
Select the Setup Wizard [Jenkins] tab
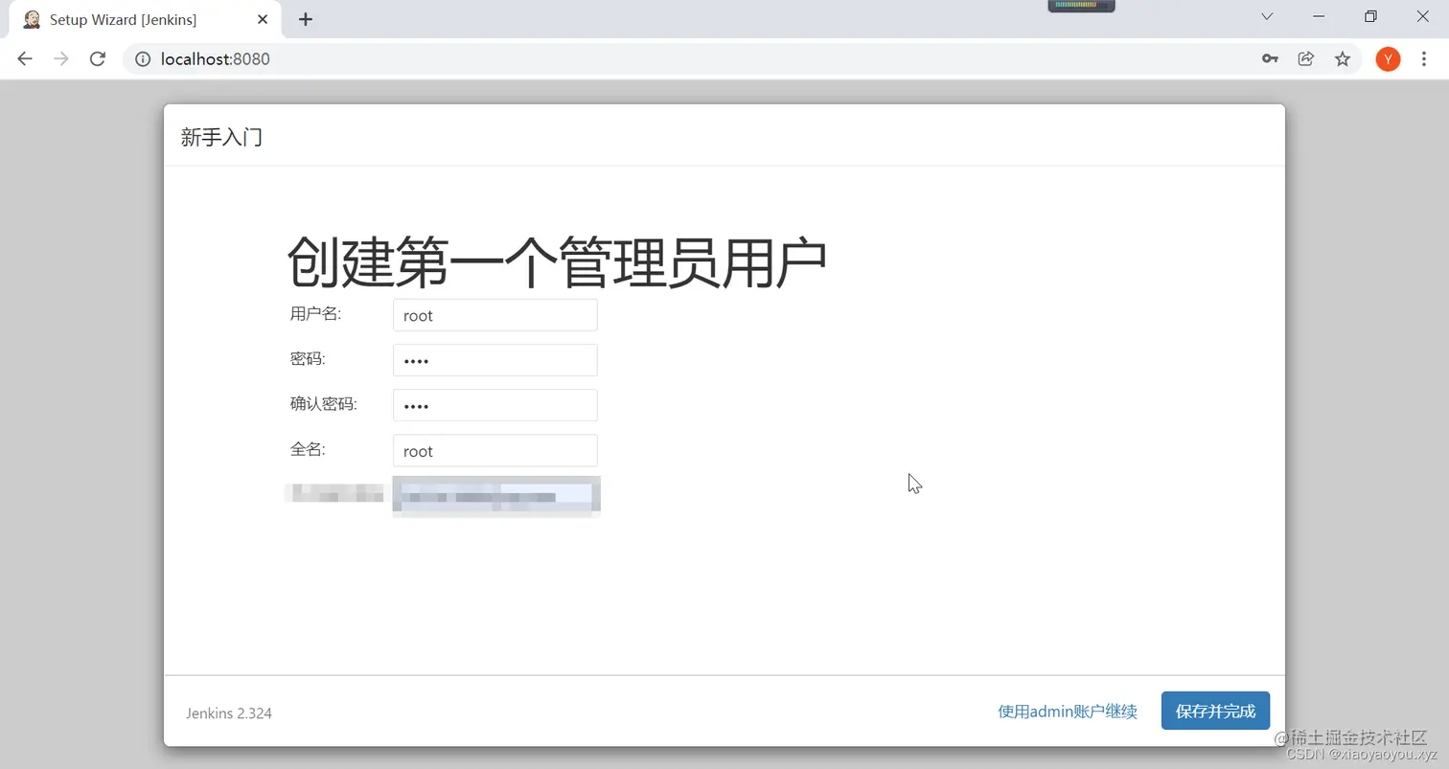coord(134,19)
